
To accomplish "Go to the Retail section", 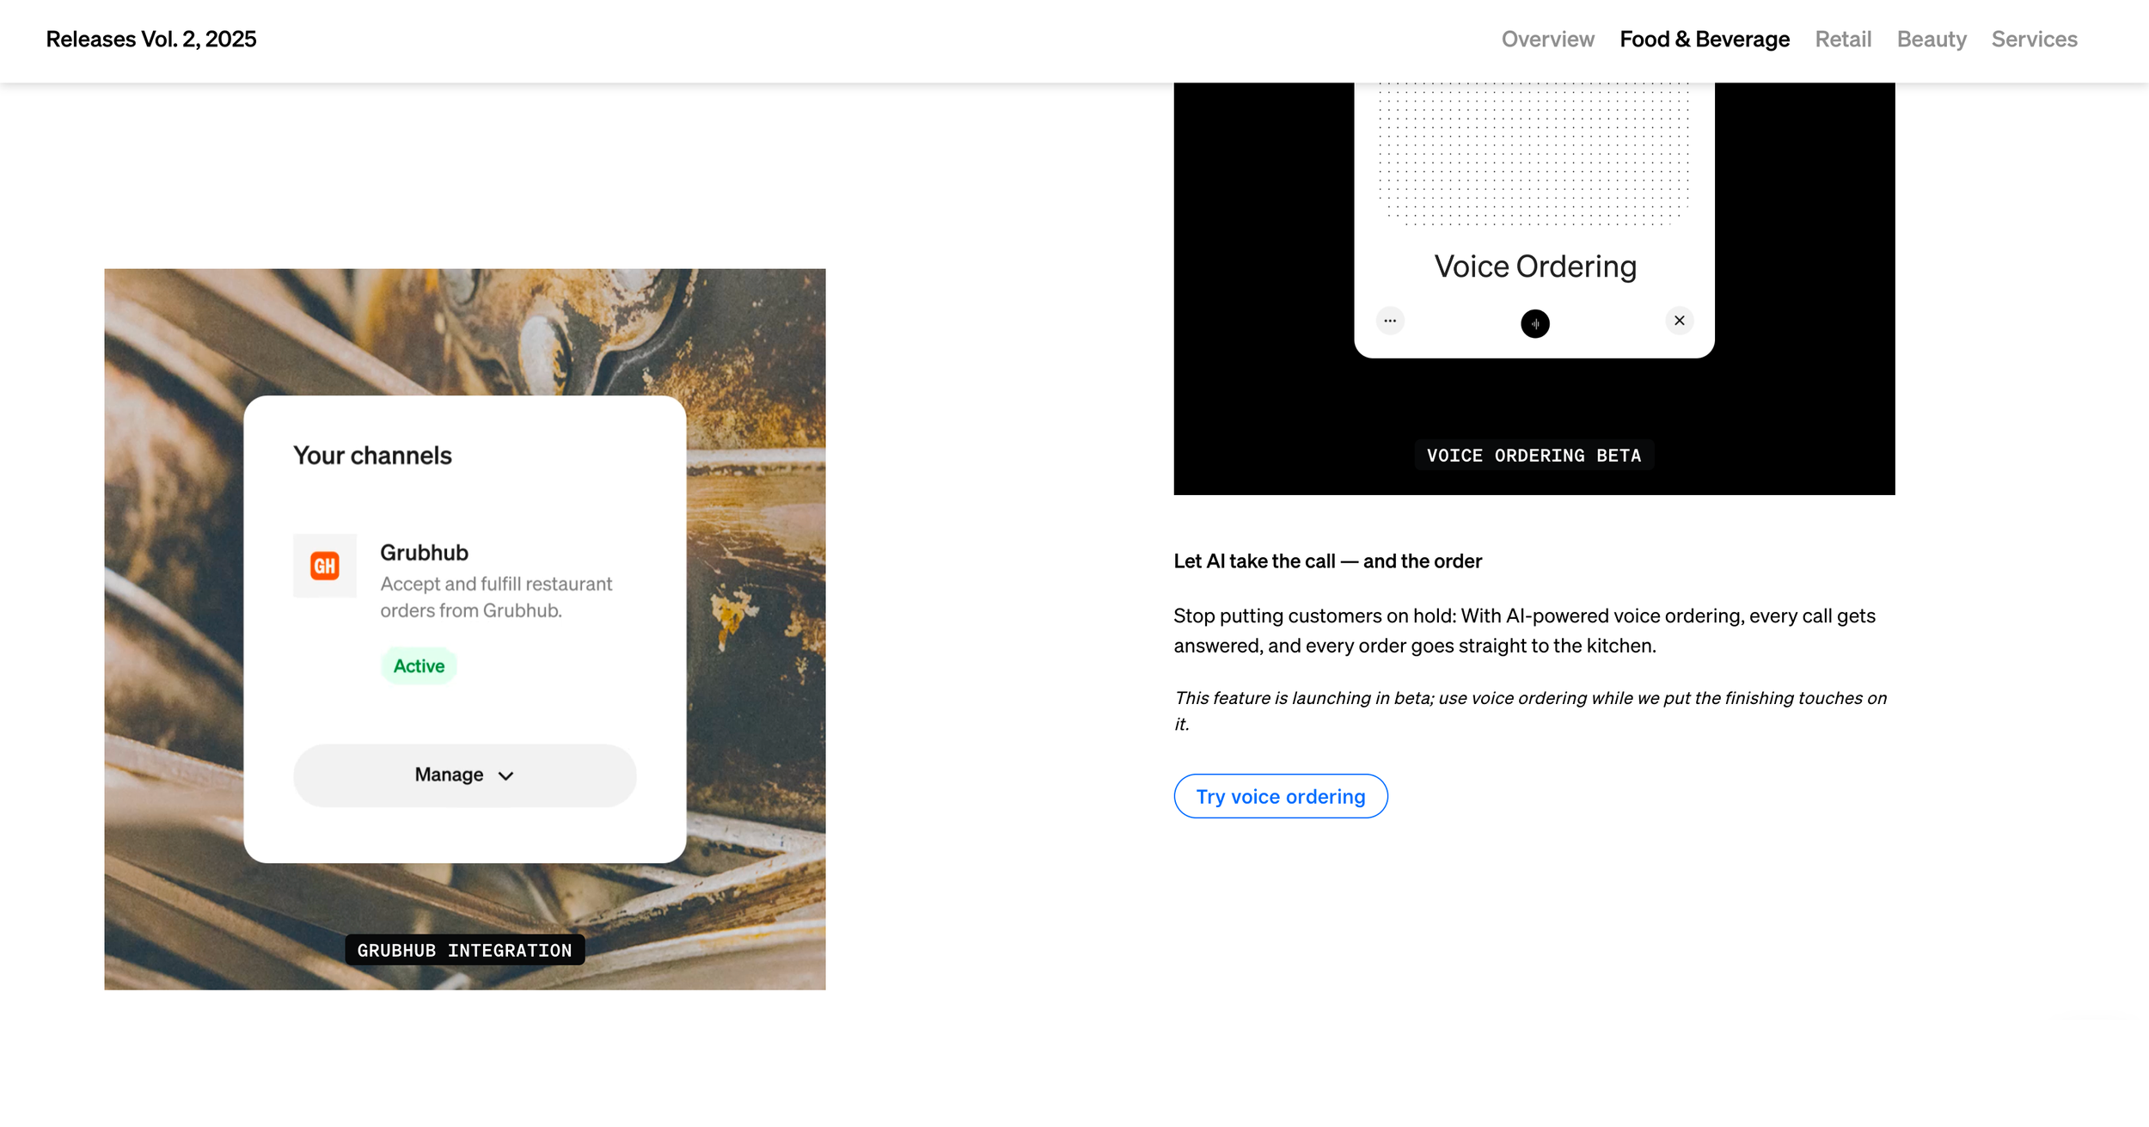I will click(x=1842, y=40).
